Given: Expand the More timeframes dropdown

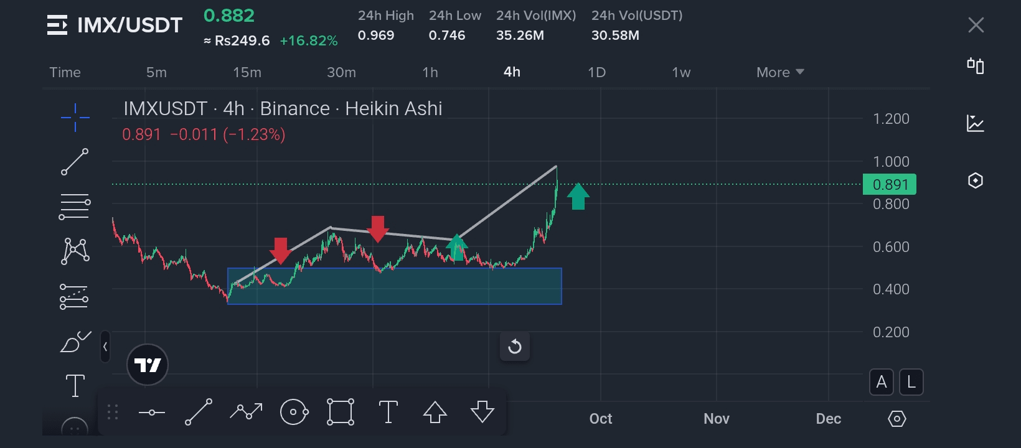Looking at the screenshot, I should [780, 72].
